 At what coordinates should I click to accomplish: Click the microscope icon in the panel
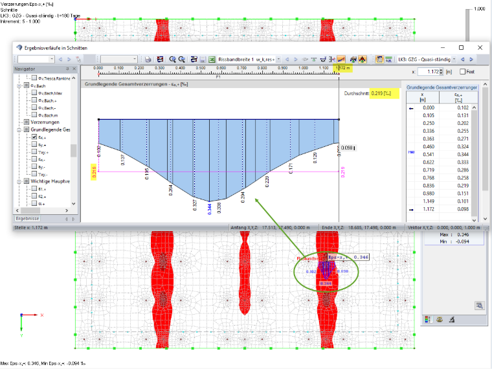click(452, 320)
